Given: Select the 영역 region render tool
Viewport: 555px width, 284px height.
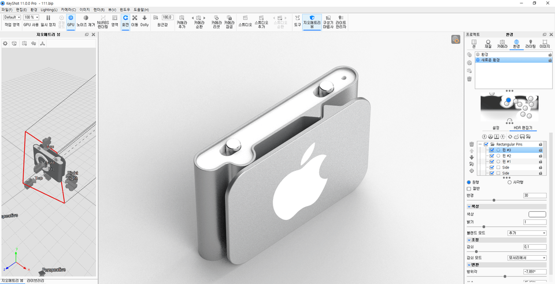Looking at the screenshot, I should tap(114, 21).
